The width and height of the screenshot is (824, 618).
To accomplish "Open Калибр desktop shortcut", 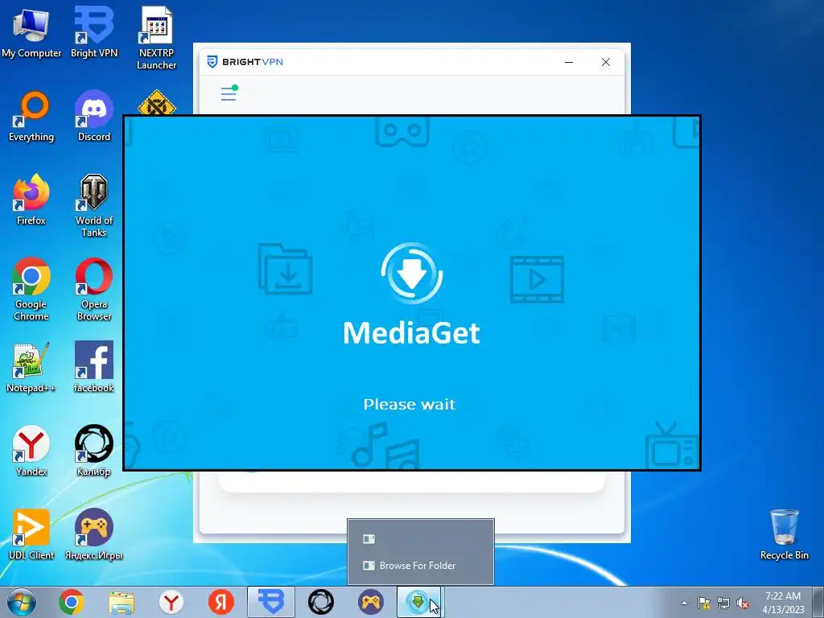I will point(94,451).
